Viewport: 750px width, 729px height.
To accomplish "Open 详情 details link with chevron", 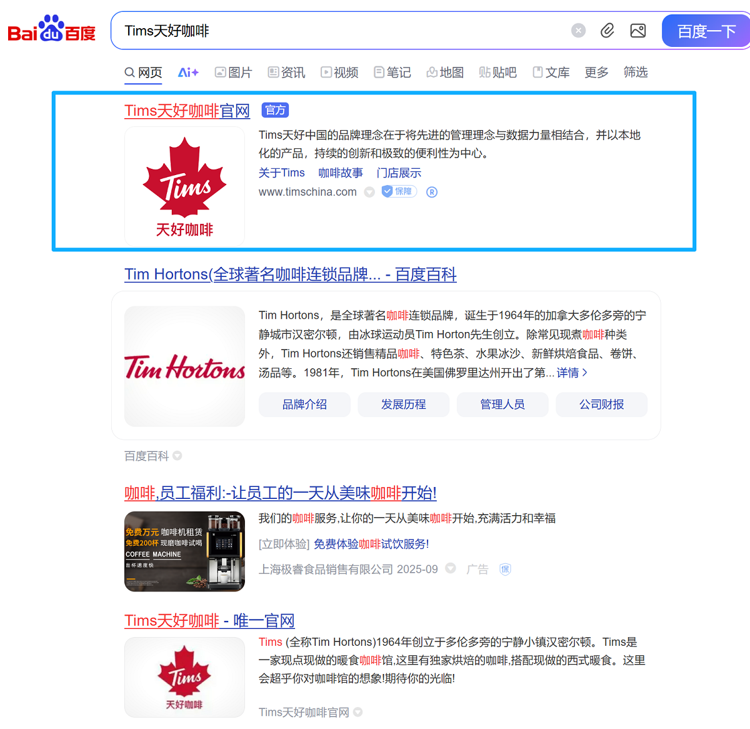I will point(572,373).
